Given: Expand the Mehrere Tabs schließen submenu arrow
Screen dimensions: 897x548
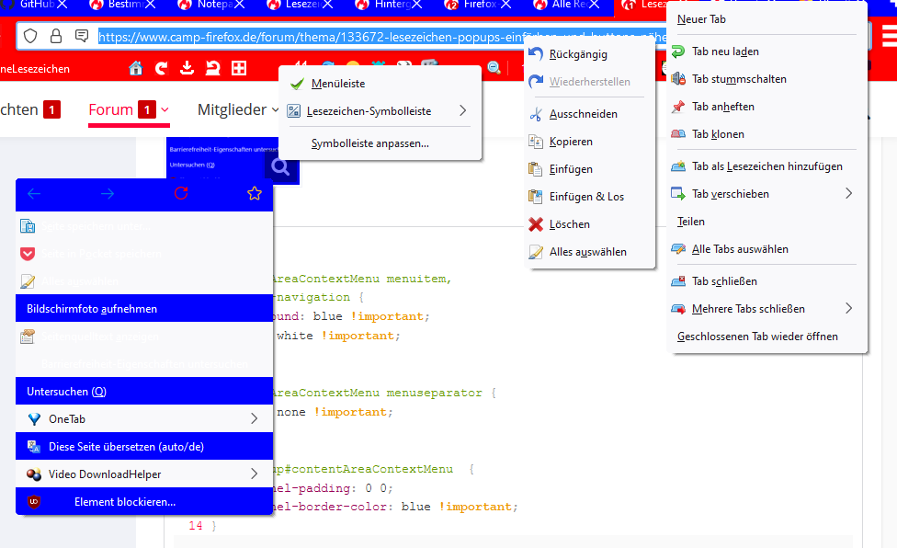Looking at the screenshot, I should point(849,308).
